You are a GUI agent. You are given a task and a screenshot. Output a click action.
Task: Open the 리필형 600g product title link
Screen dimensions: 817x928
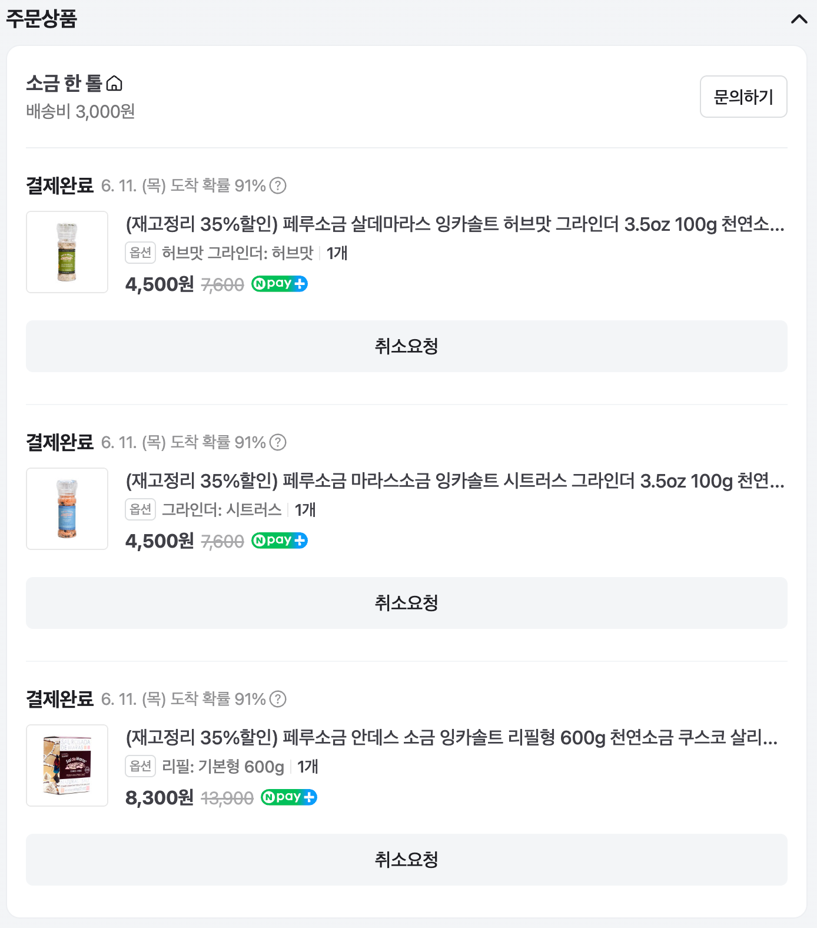[452, 738]
